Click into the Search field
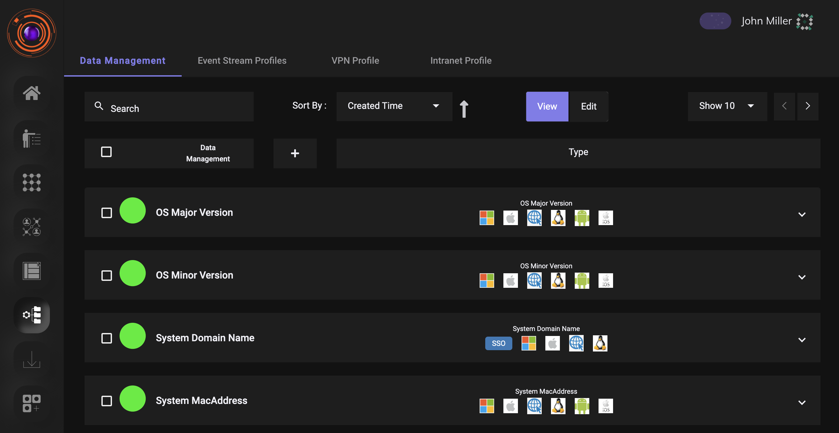Viewport: 839px width, 433px height. click(169, 107)
